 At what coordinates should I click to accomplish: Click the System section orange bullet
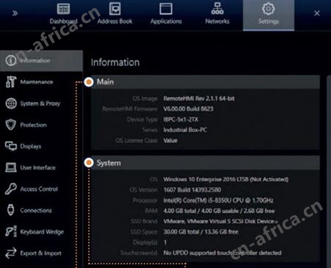click(x=89, y=162)
